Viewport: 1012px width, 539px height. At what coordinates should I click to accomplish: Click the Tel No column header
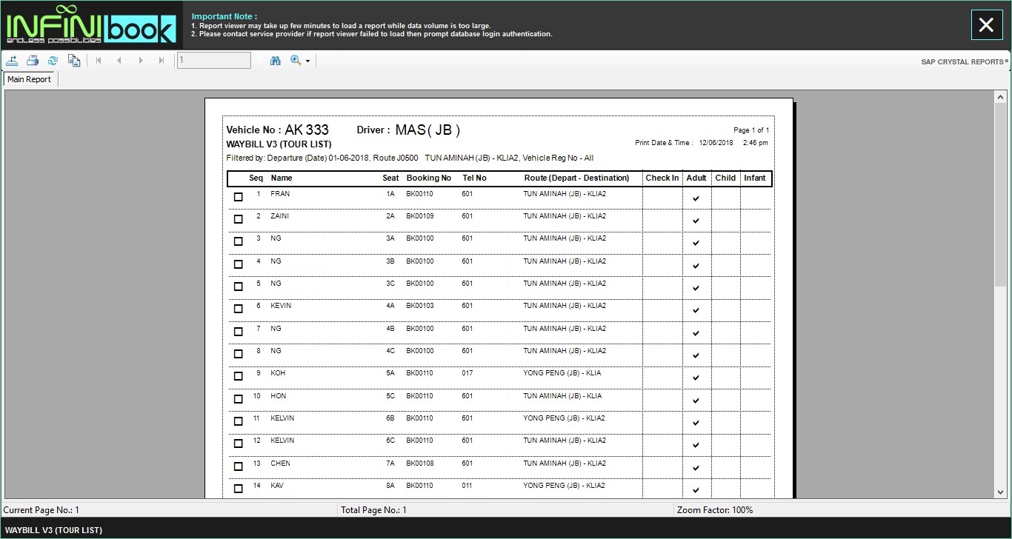click(x=474, y=178)
